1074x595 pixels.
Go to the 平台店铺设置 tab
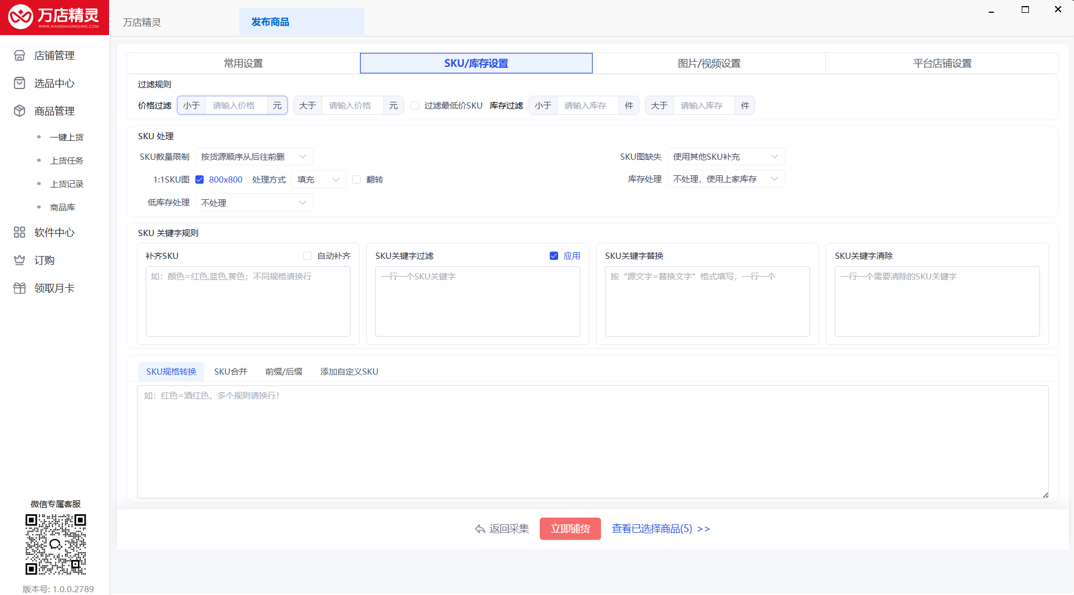(942, 63)
